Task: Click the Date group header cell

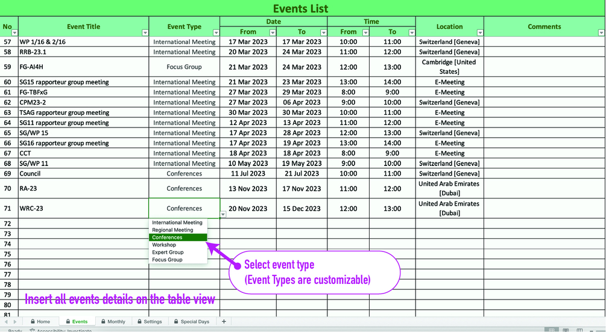Action: pyautogui.click(x=274, y=22)
